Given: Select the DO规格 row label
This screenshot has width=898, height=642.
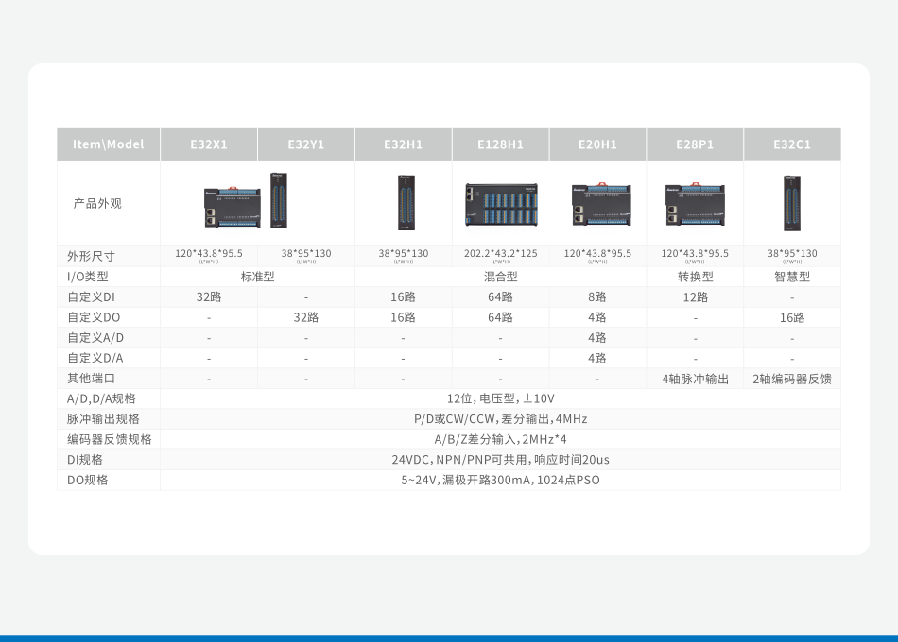Looking at the screenshot, I should 88,480.
